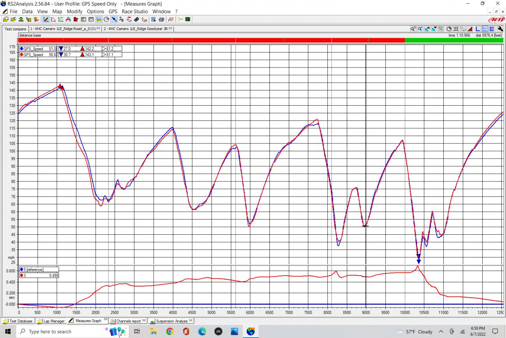This screenshot has width=506, height=338.
Task: Open the Test Database bottom tab
Action: [x=18, y=321]
